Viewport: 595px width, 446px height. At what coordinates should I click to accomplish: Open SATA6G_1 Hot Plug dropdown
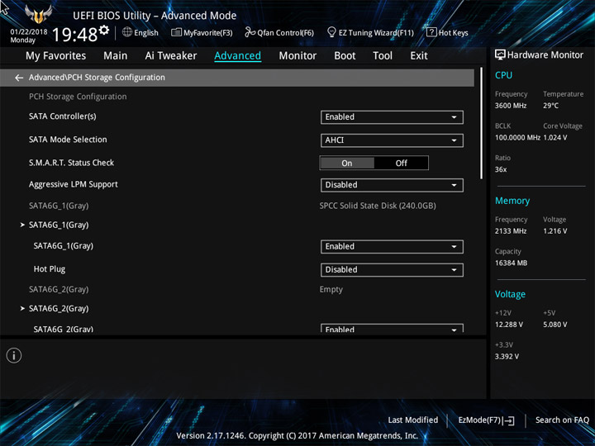(x=392, y=269)
